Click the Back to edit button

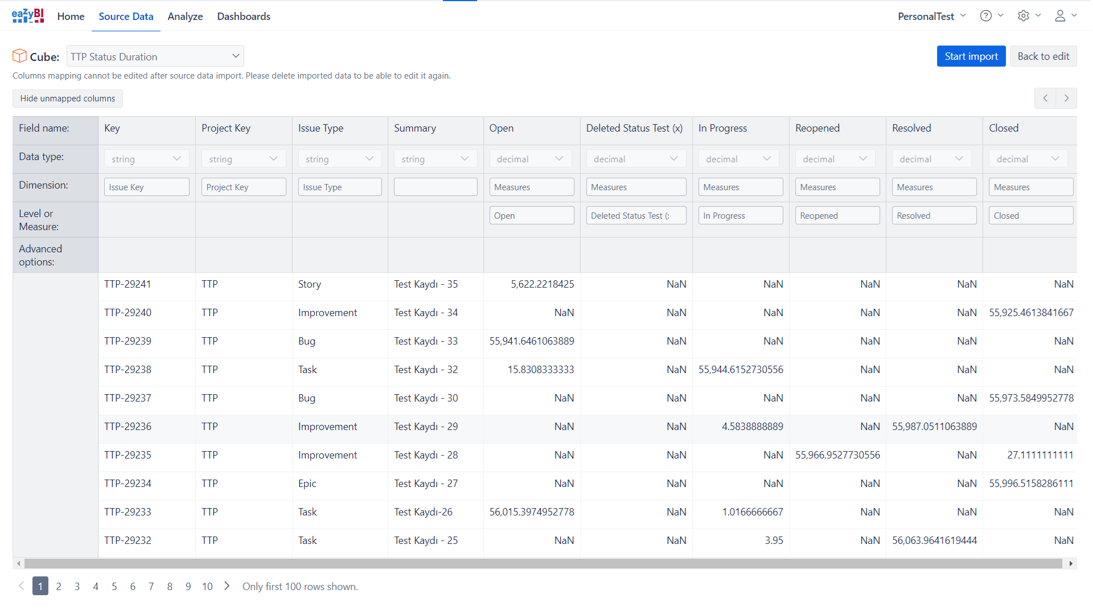[1043, 56]
